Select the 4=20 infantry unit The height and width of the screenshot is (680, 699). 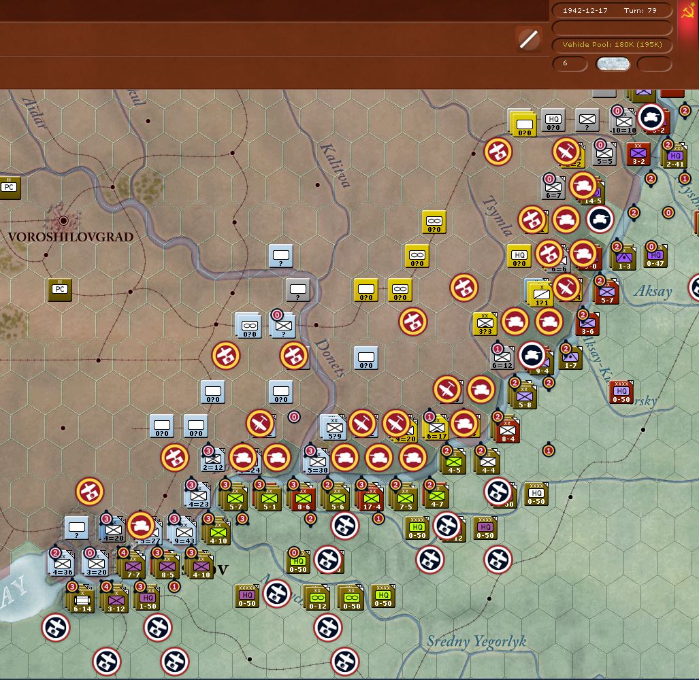tap(113, 530)
